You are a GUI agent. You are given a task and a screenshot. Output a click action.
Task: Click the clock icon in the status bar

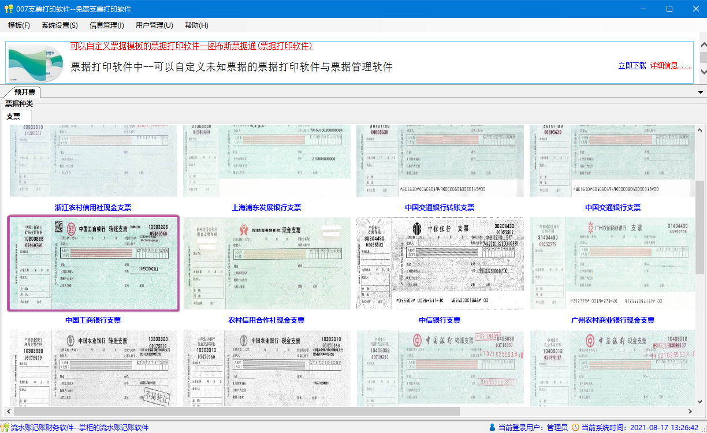[x=576, y=426]
